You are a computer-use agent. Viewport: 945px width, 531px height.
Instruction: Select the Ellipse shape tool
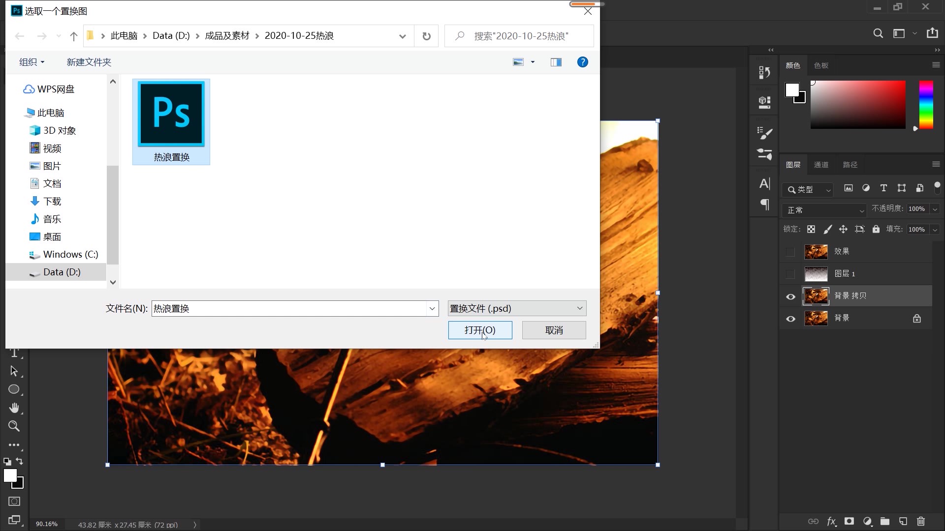[14, 389]
